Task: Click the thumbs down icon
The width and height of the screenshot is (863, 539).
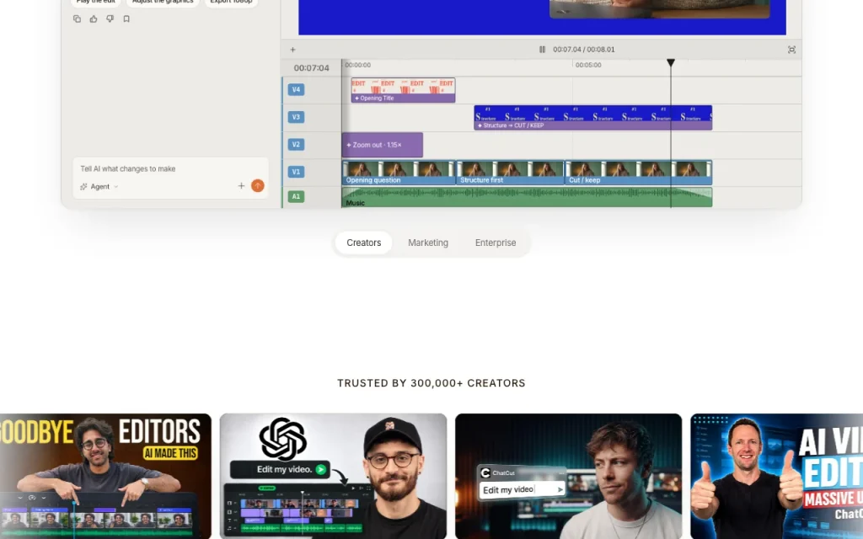Action: point(110,19)
